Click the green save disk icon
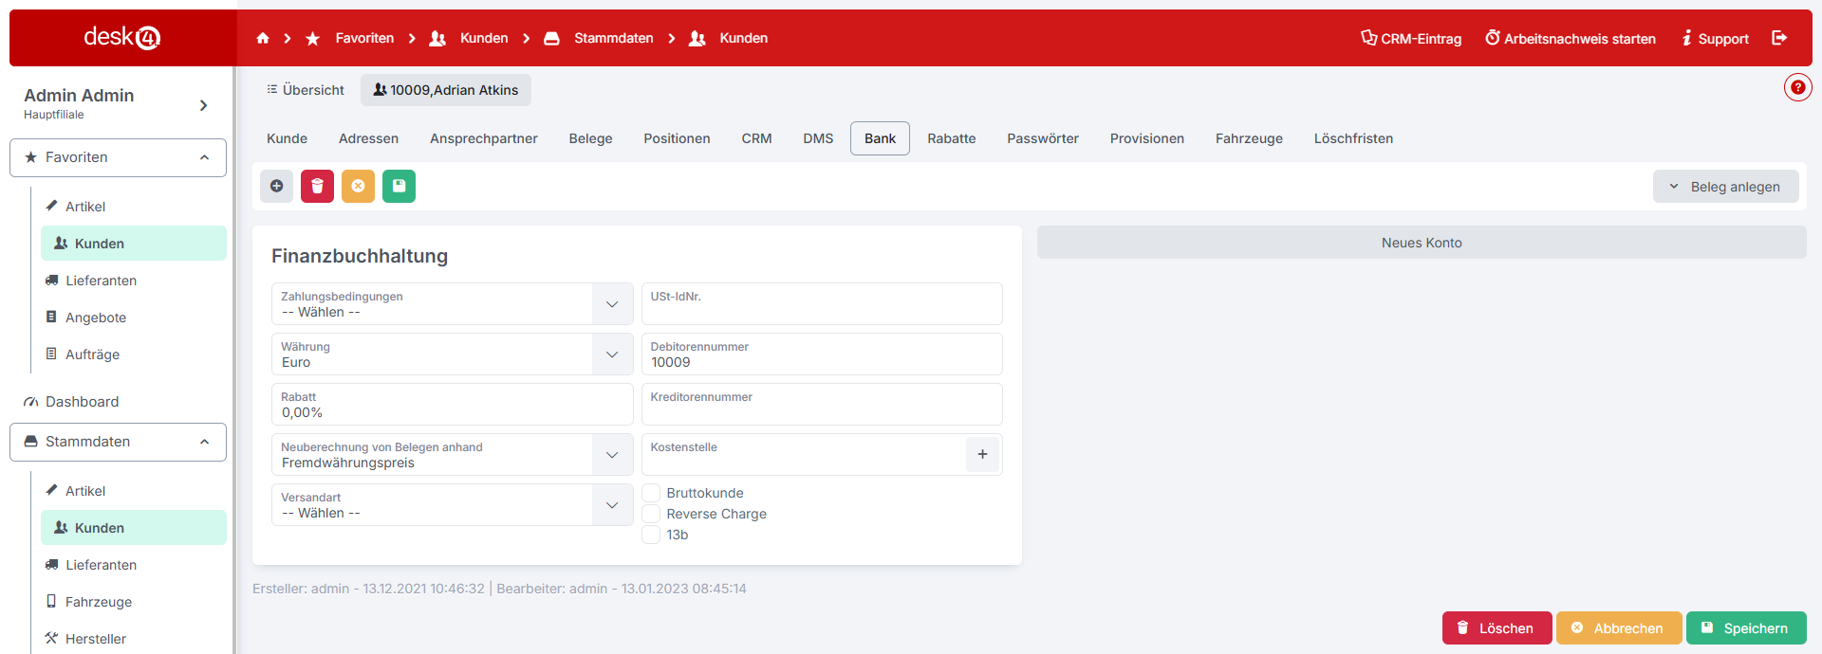The image size is (1822, 654). tap(399, 187)
